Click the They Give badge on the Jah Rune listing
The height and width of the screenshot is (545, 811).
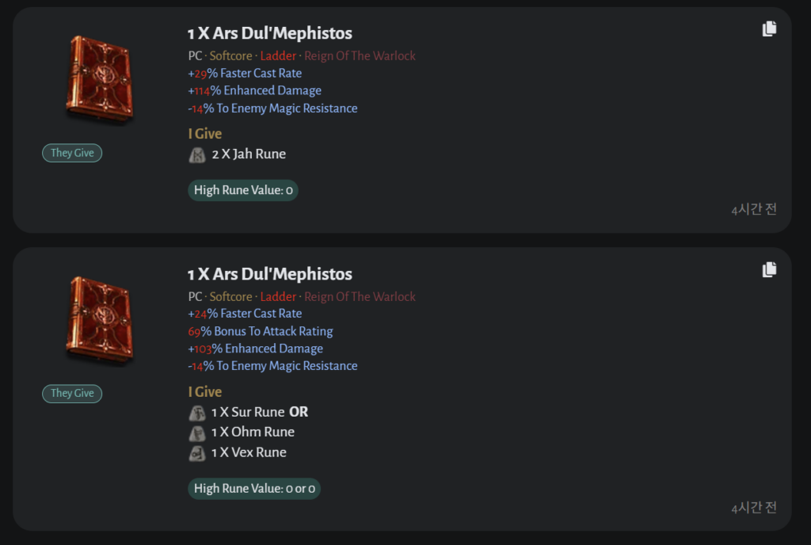72,153
